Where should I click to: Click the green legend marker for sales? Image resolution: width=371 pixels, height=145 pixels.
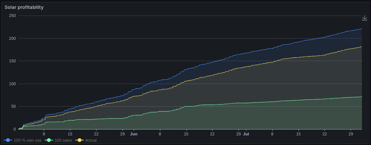49,140
